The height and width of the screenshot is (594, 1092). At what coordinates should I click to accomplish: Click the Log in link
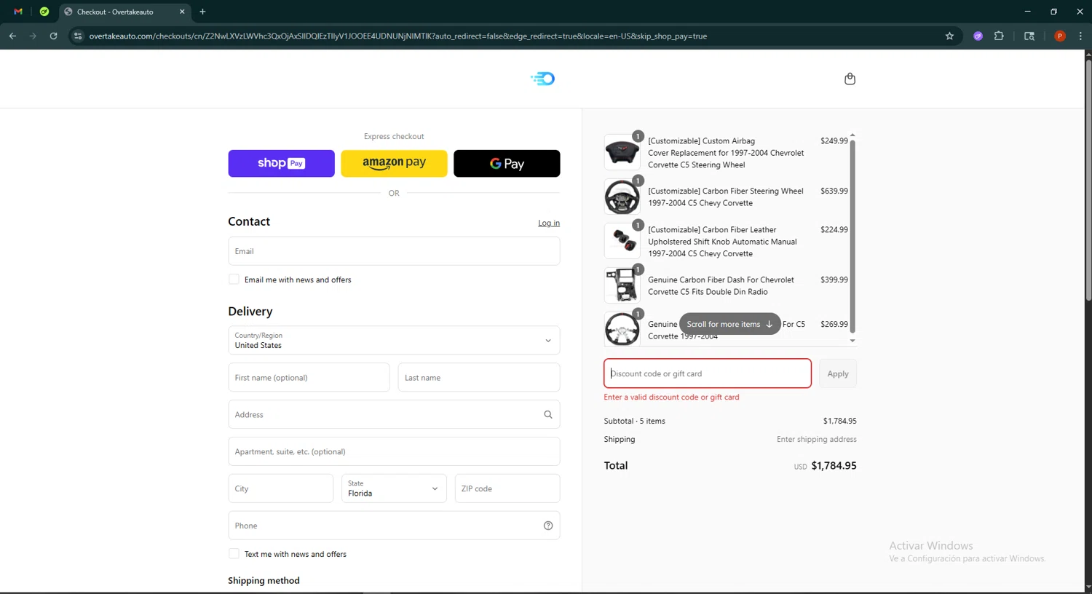pos(549,223)
